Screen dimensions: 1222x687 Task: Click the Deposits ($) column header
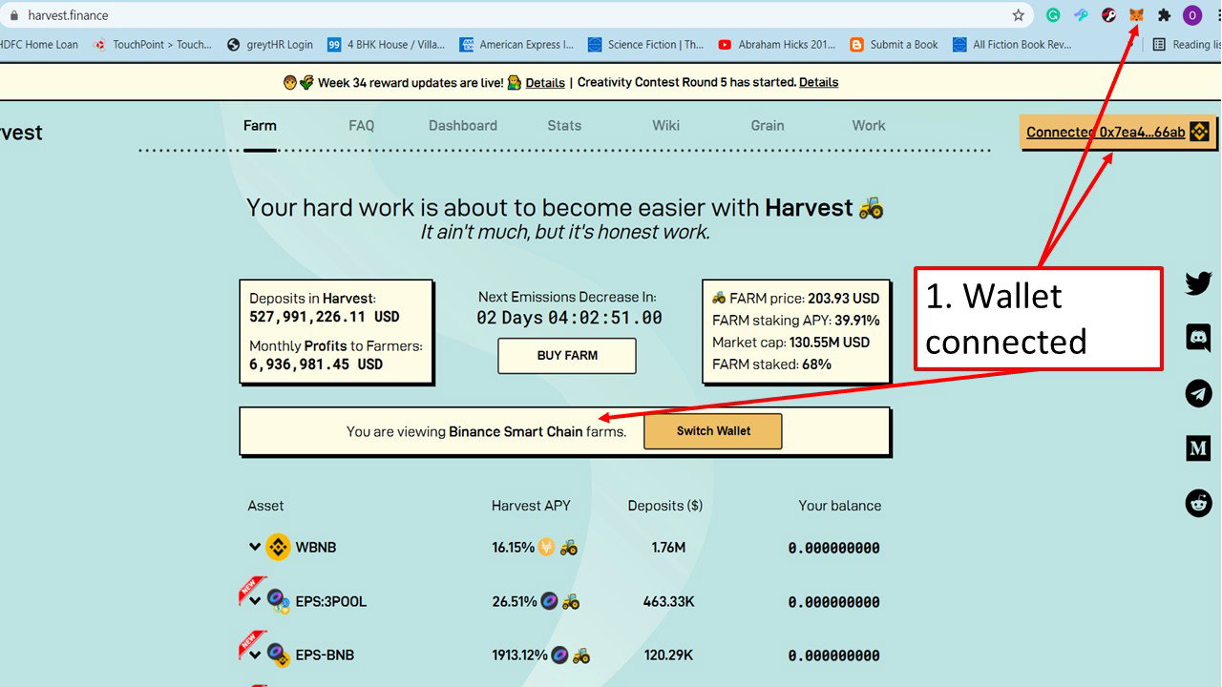click(665, 506)
